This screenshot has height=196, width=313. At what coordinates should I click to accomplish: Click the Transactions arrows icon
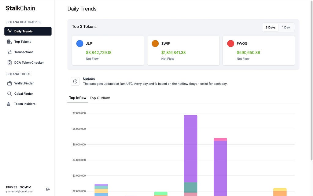(9, 52)
